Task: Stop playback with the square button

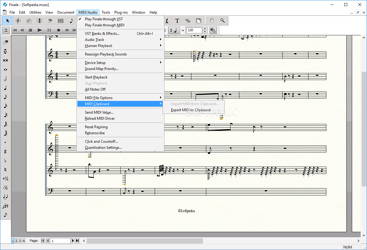Action: (x=30, y=30)
